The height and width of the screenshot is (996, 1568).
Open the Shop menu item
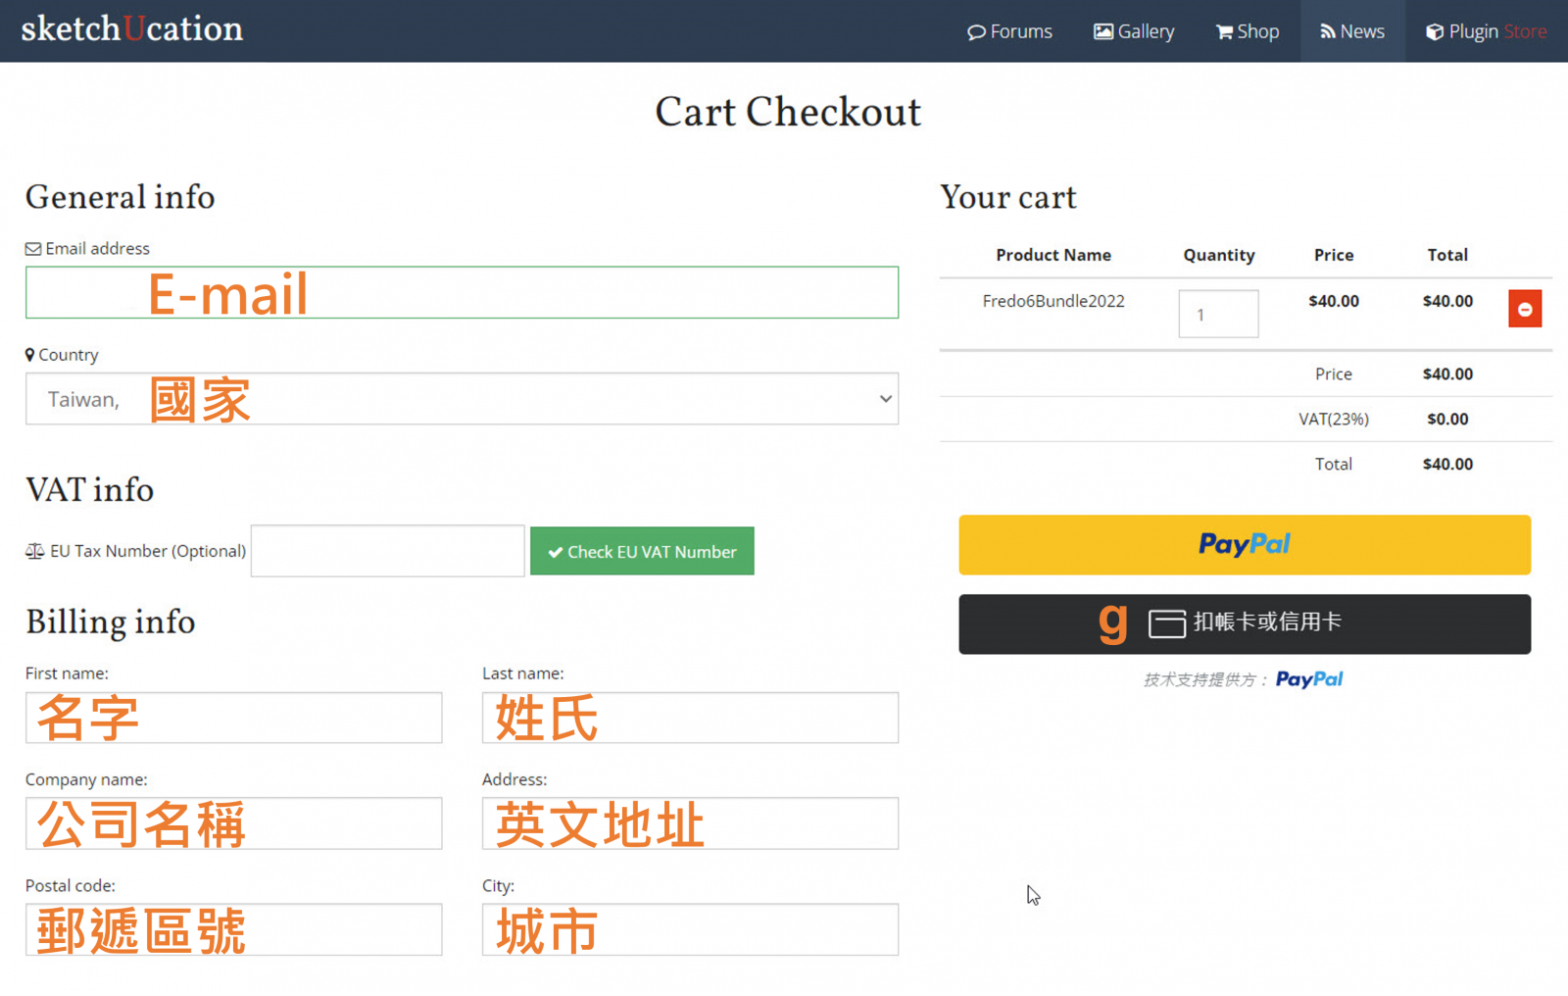(x=1248, y=31)
